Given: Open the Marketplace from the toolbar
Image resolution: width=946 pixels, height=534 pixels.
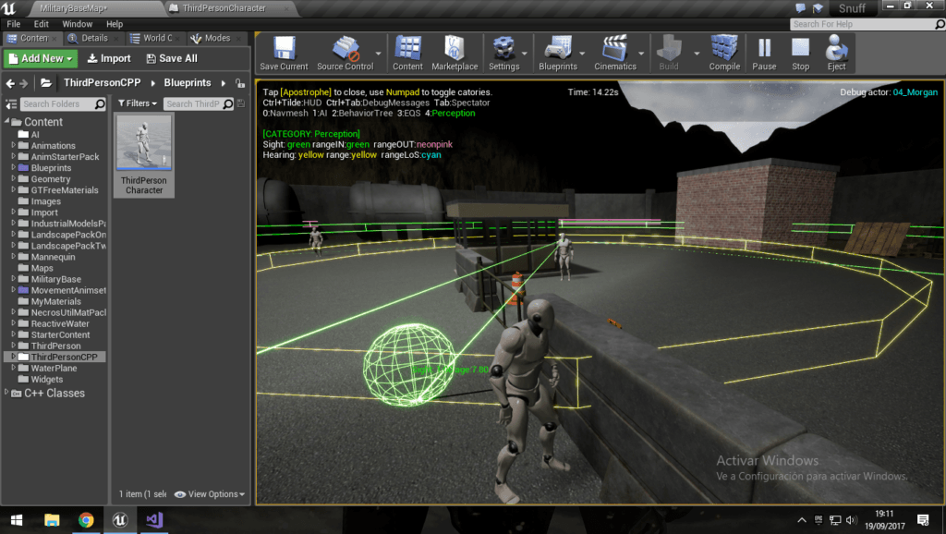Looking at the screenshot, I should (x=455, y=53).
